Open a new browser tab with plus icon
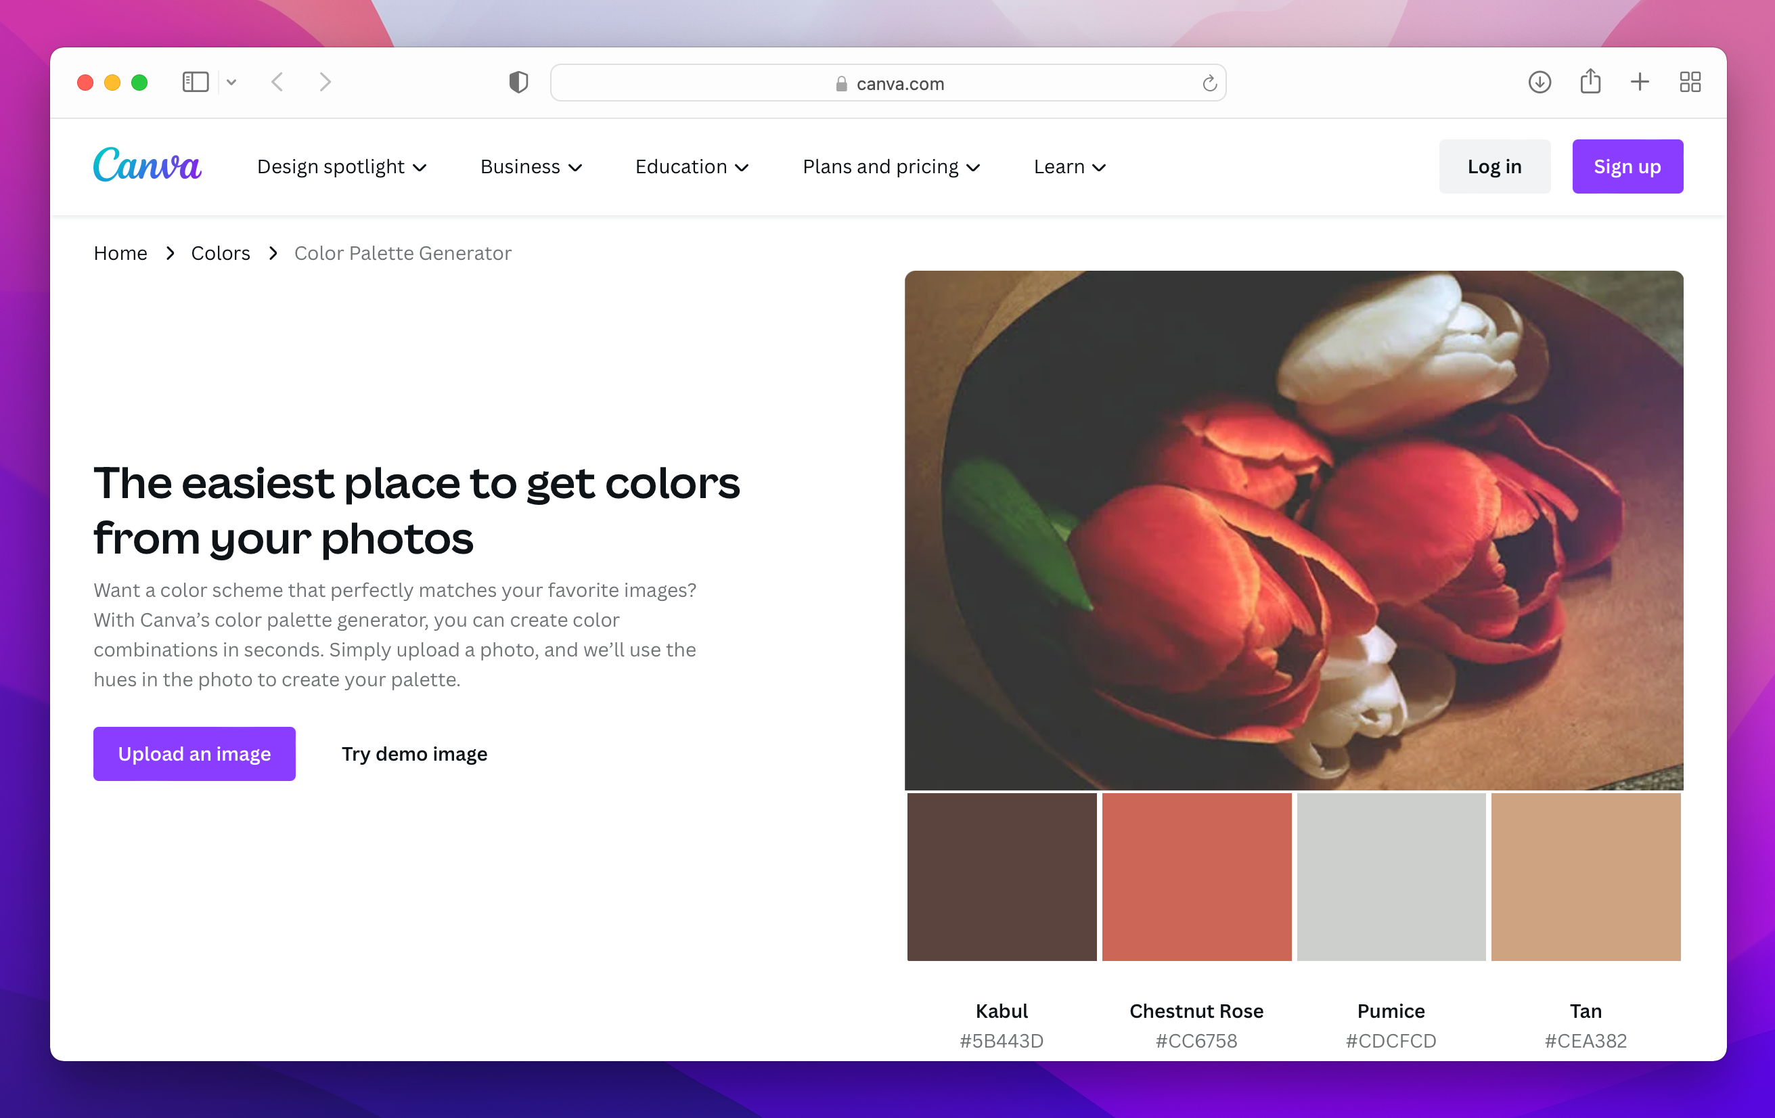The image size is (1775, 1118). (x=1640, y=82)
